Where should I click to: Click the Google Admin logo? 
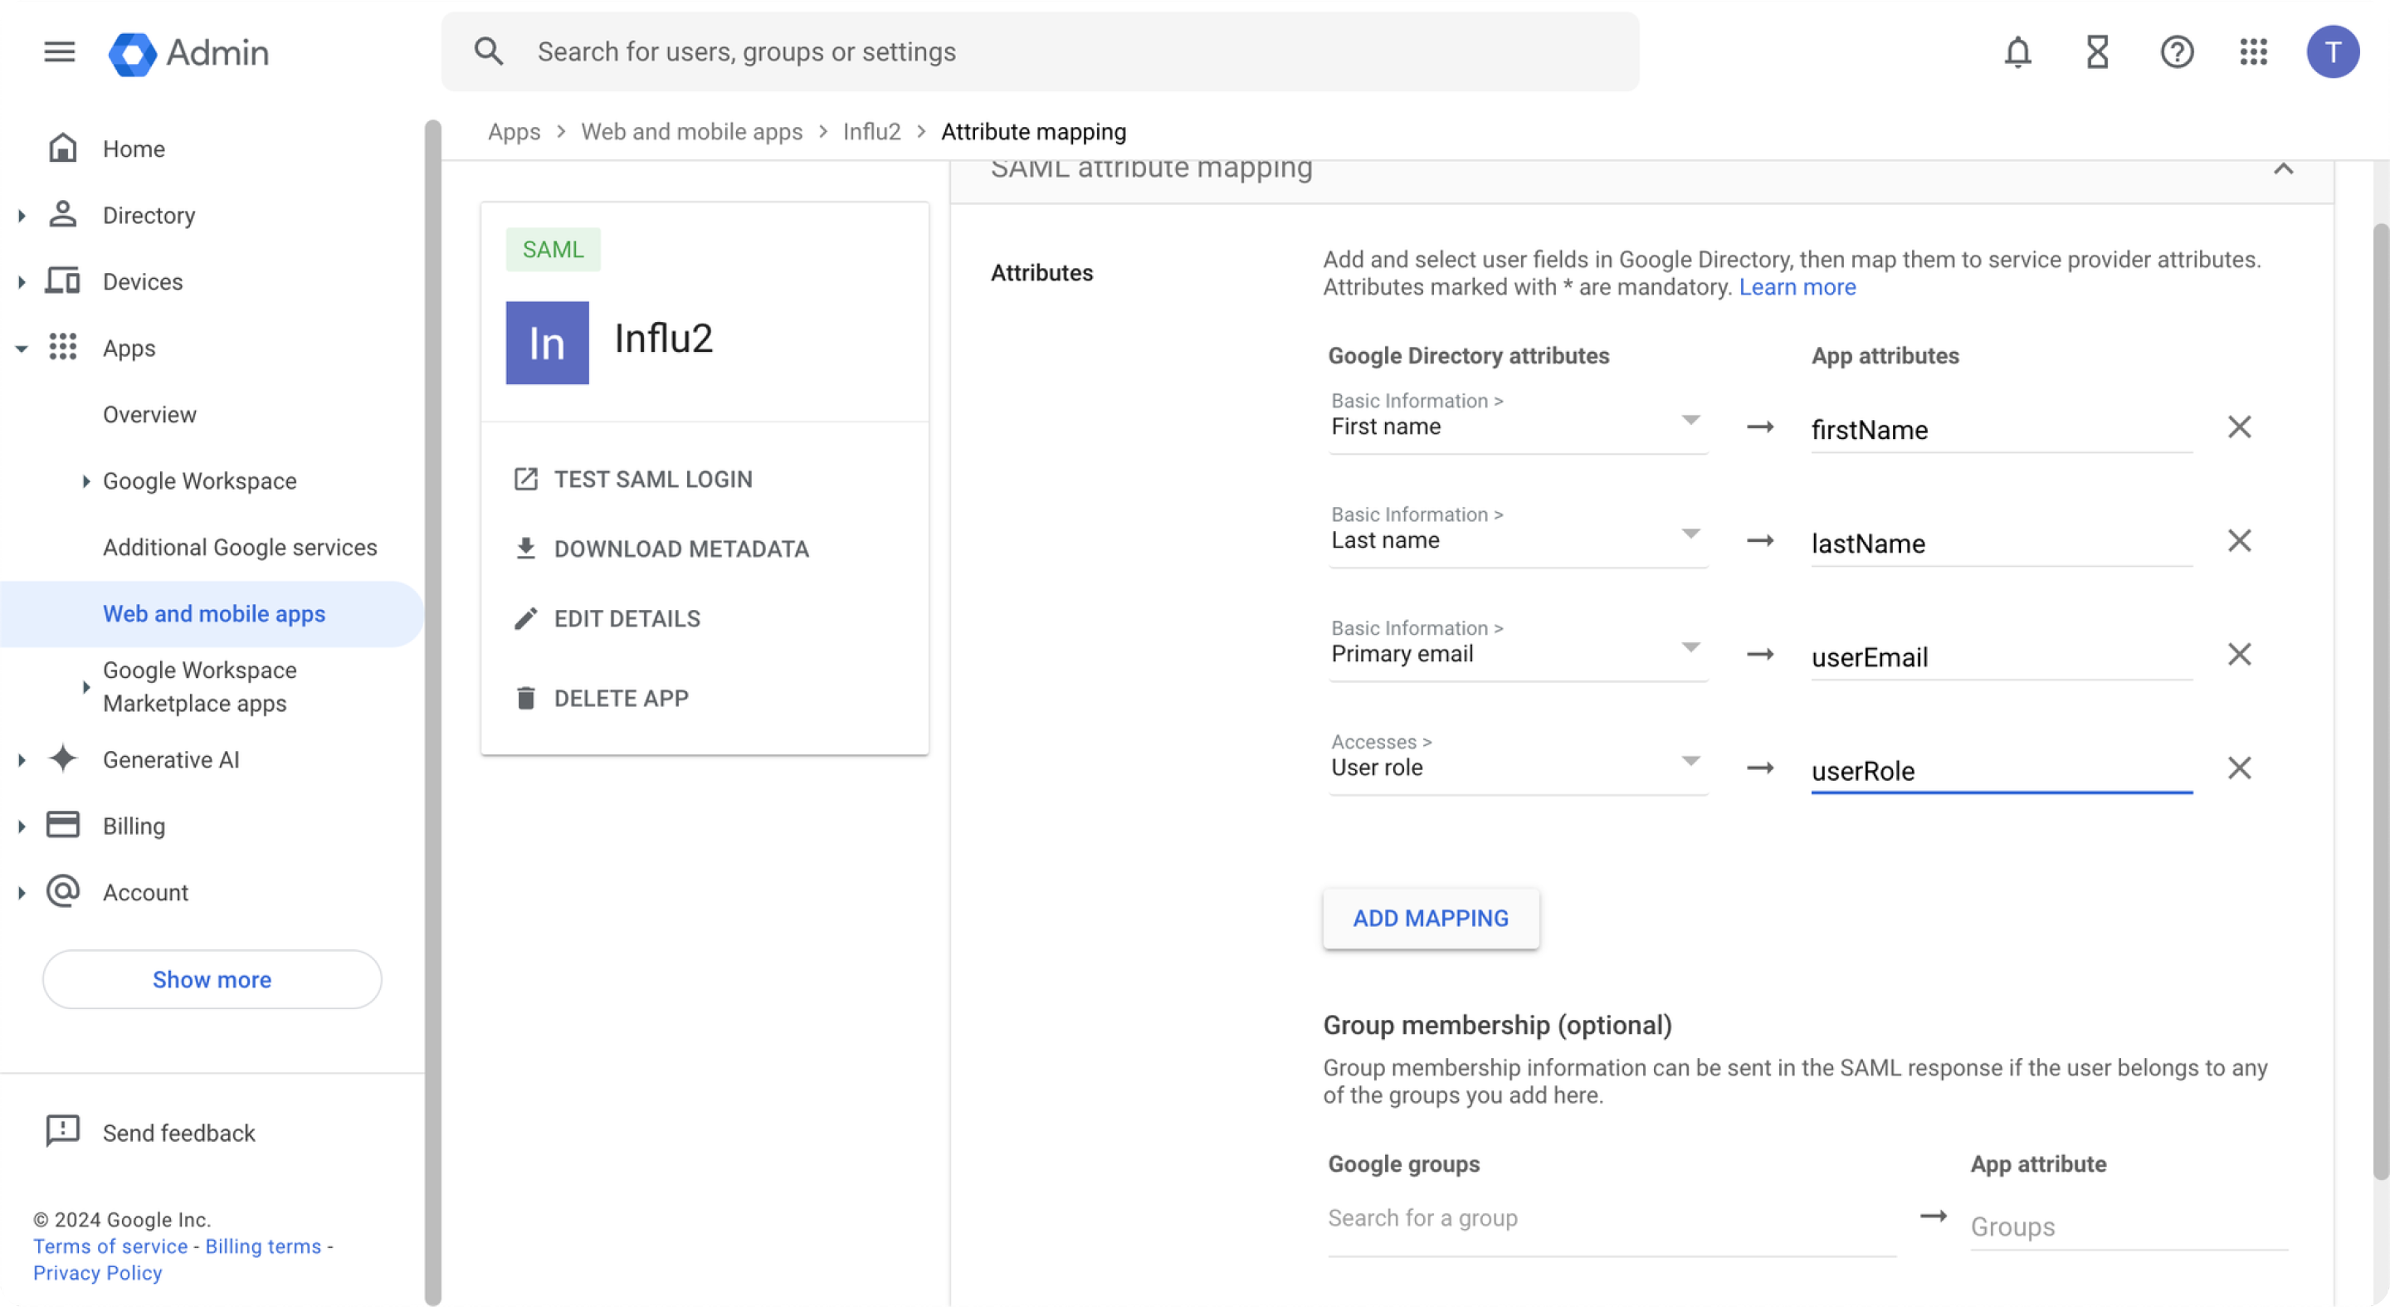188,53
